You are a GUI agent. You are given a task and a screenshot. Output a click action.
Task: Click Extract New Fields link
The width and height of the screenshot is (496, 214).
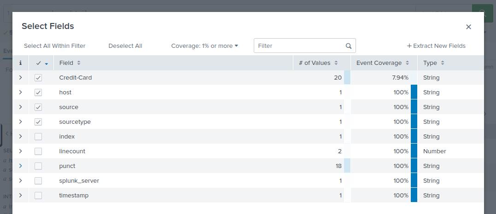(x=436, y=46)
